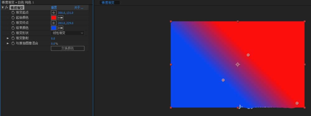Click the 与原始图像混合 value 0.0%
The height and width of the screenshot is (116, 311).
tap(54, 44)
